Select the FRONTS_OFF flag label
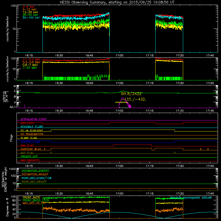221x221 pixels. point(29,157)
